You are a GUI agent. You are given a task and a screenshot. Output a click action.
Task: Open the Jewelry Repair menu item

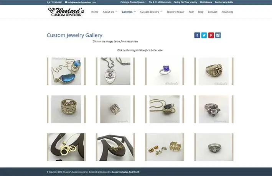[x=175, y=12]
